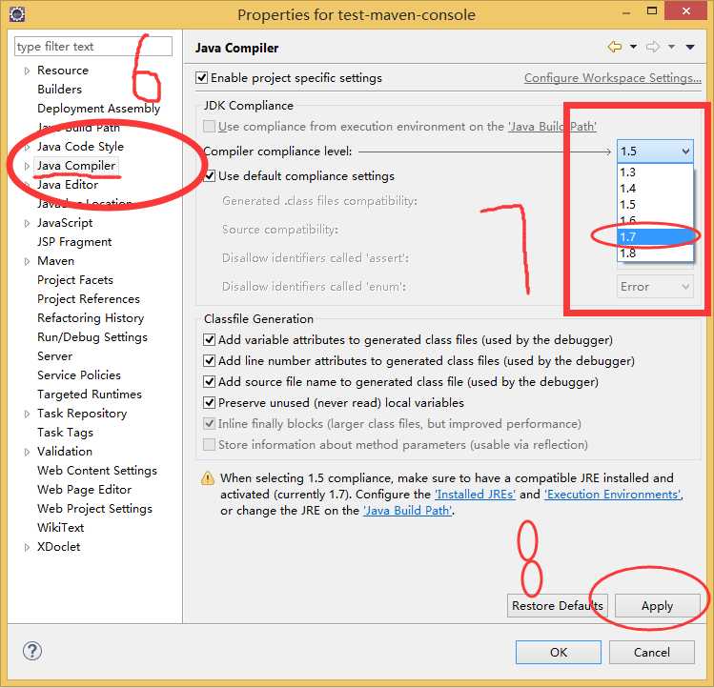Select Project References in the tree
This screenshot has width=714, height=688.
89,298
